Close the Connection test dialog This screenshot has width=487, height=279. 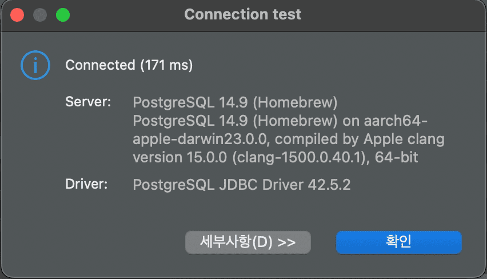17,15
